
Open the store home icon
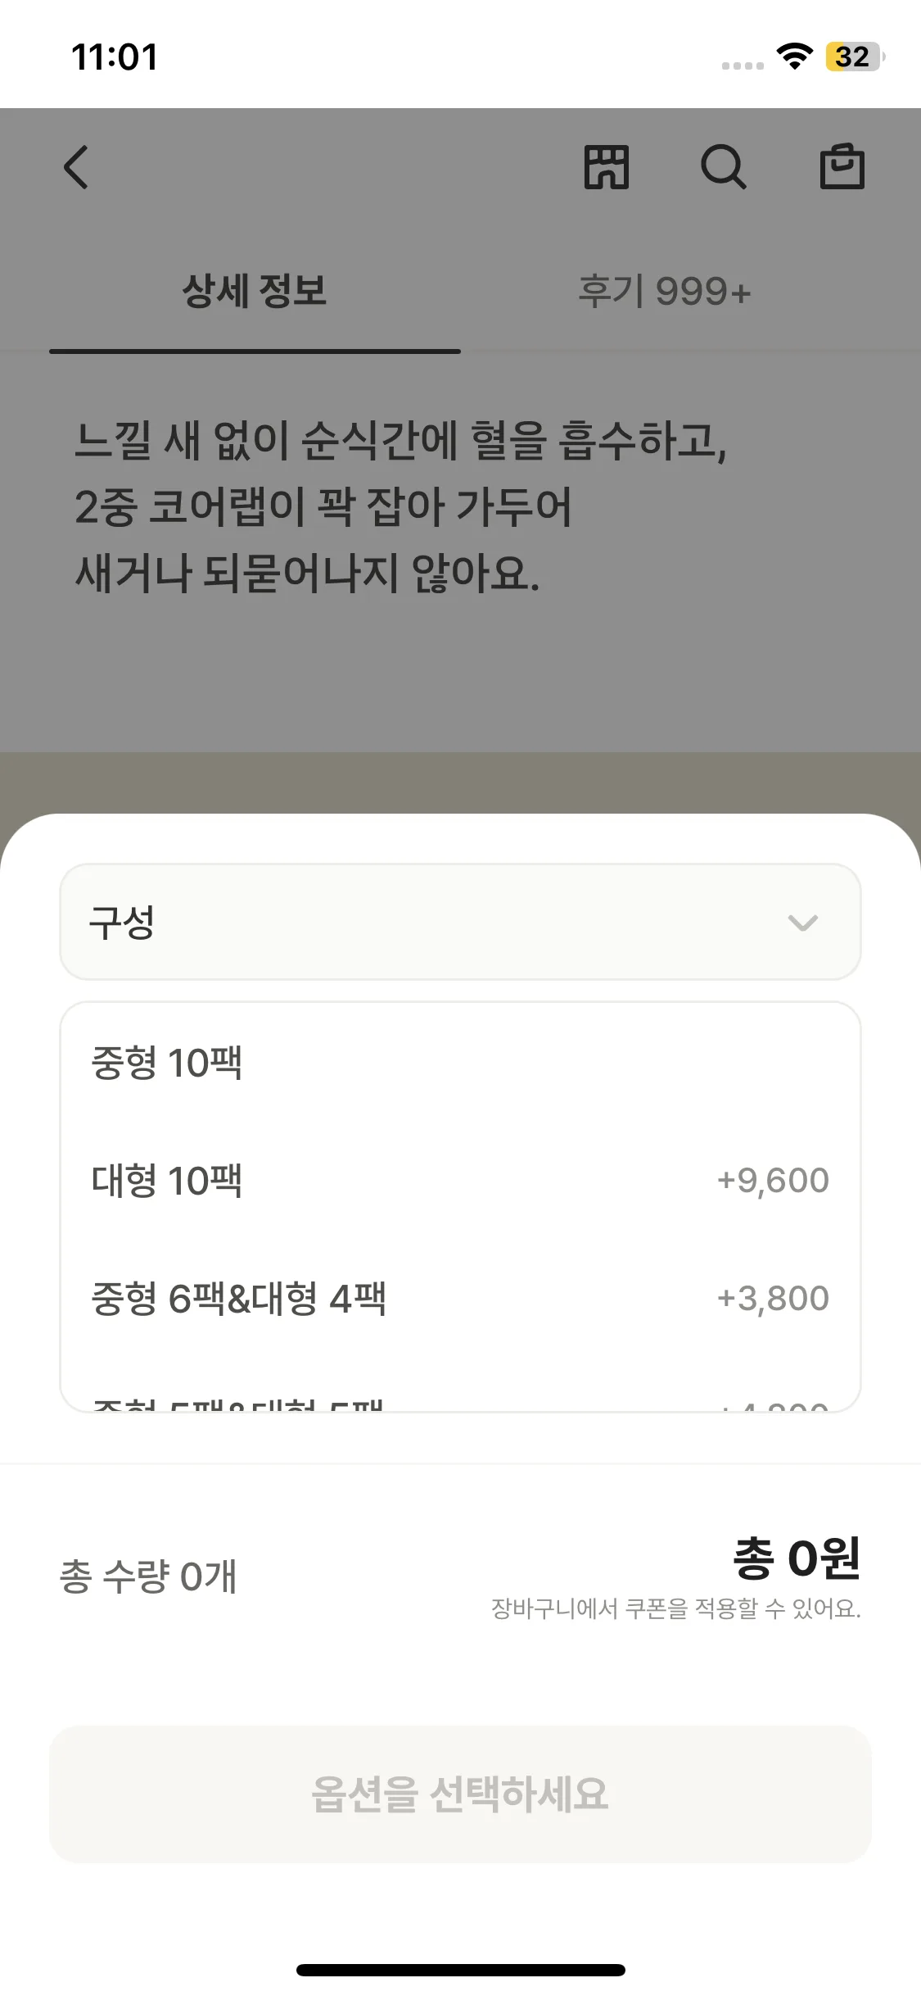tap(606, 167)
